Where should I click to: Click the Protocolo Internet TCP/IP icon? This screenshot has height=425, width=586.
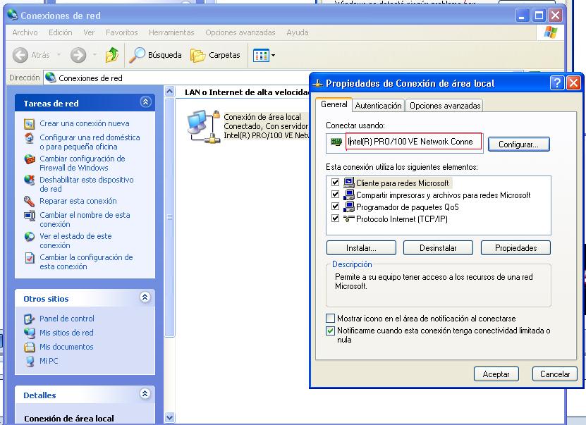[348, 218]
